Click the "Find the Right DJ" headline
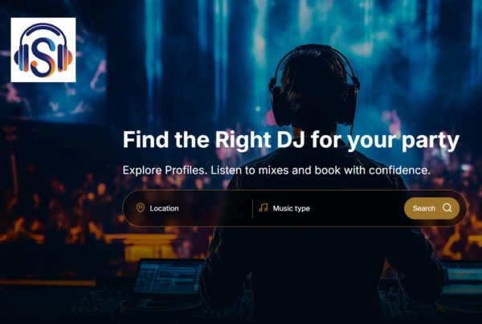Image resolution: width=482 pixels, height=324 pixels. point(291,140)
